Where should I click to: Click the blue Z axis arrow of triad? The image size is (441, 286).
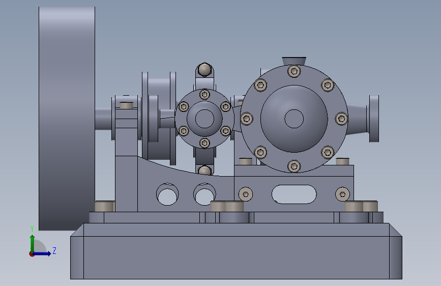point(42,253)
